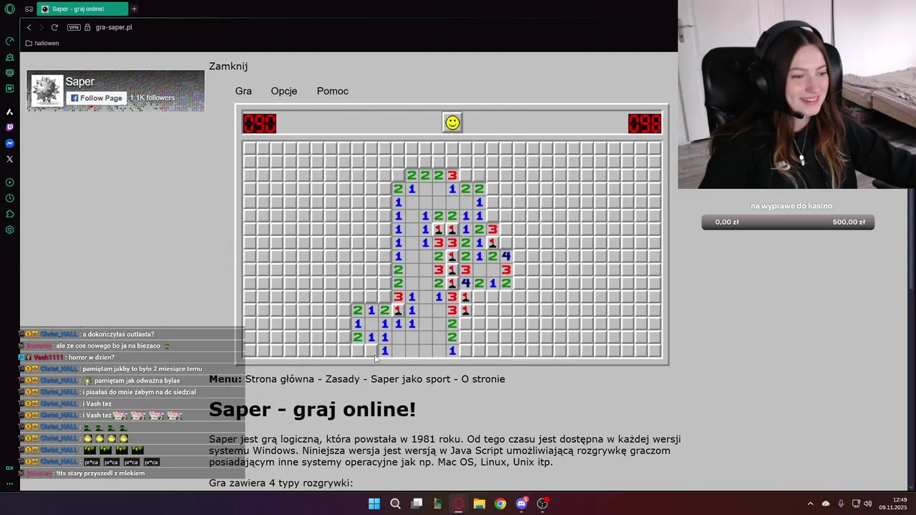Open Discord from the taskbar
Viewport: 916px width, 515px height.
click(x=522, y=504)
